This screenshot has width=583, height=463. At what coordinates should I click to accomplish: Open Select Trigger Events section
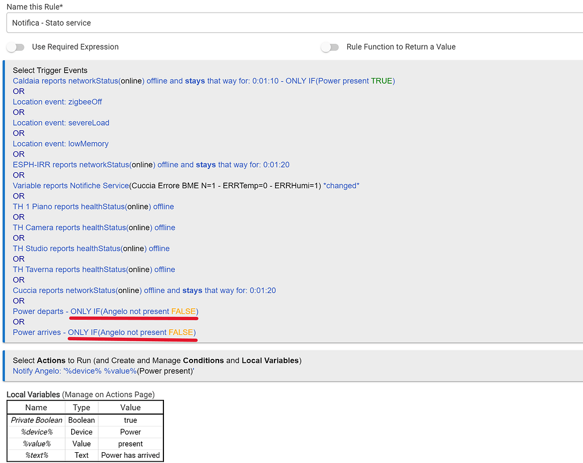50,71
